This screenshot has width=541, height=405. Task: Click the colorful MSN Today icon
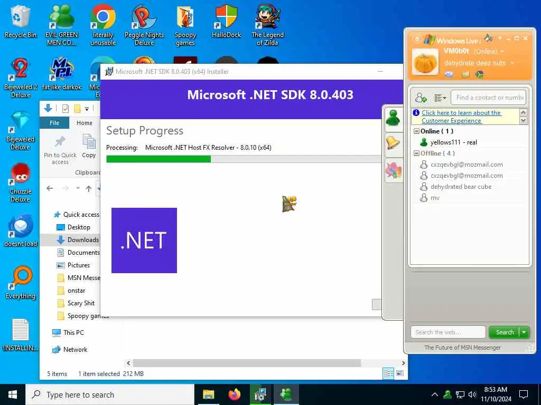[479, 74]
